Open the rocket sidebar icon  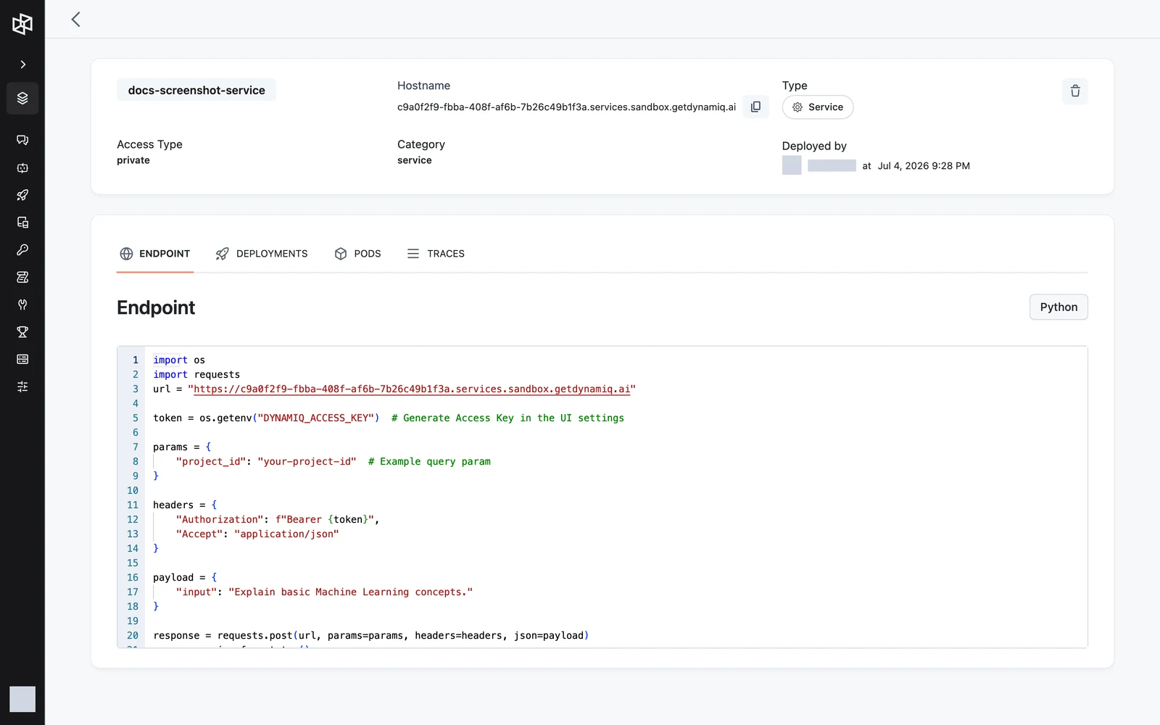coord(22,195)
